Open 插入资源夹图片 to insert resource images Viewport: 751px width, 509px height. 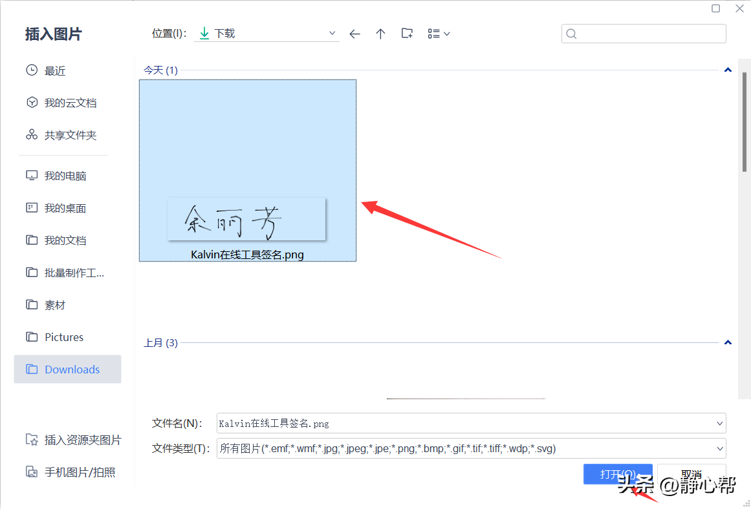(73, 439)
